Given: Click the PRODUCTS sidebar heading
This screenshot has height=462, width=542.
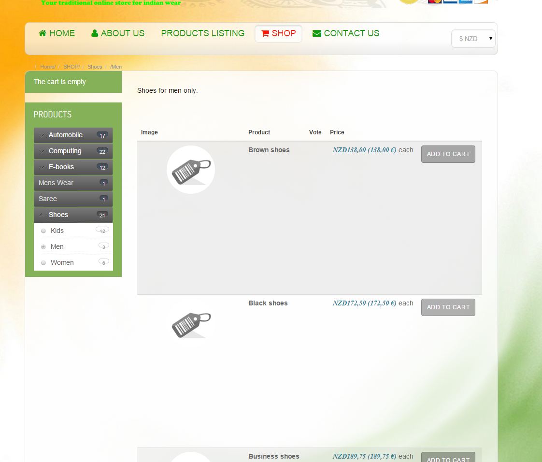Looking at the screenshot, I should click(53, 115).
